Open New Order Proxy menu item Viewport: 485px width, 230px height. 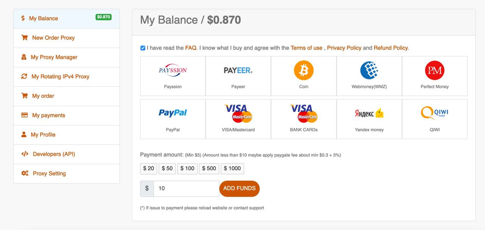(66, 38)
